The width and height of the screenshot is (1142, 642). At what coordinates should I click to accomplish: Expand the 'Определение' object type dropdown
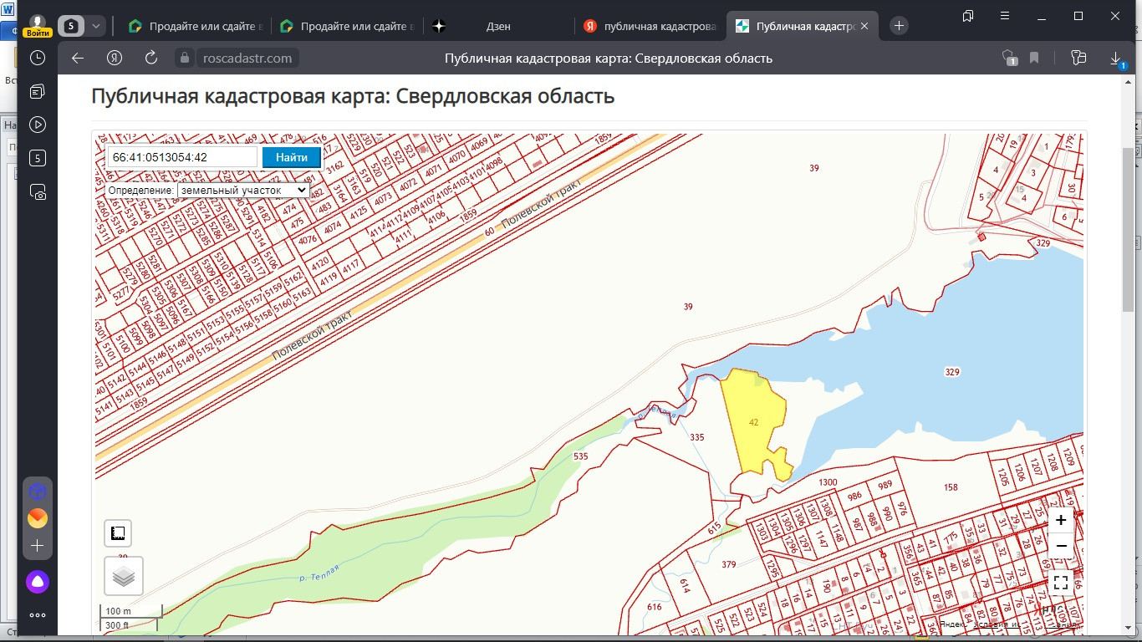[x=242, y=191]
